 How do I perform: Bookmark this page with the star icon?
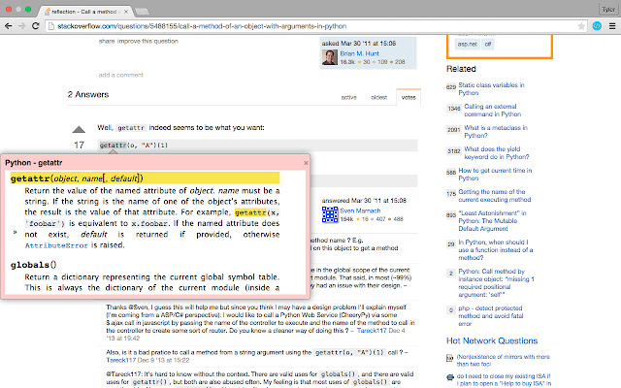pos(581,26)
